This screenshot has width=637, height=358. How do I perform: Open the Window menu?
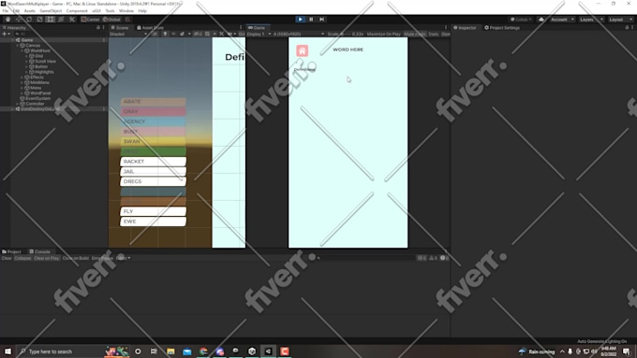(x=126, y=11)
